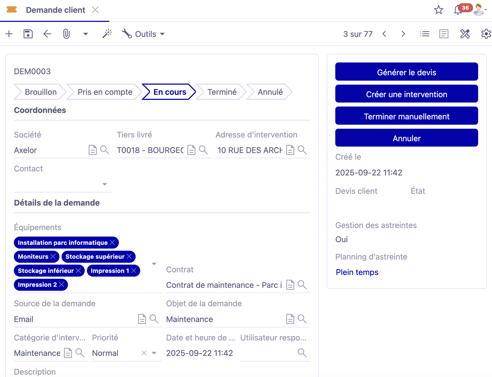Switch to list view with the list icon
This screenshot has width=492, height=377.
tap(425, 34)
